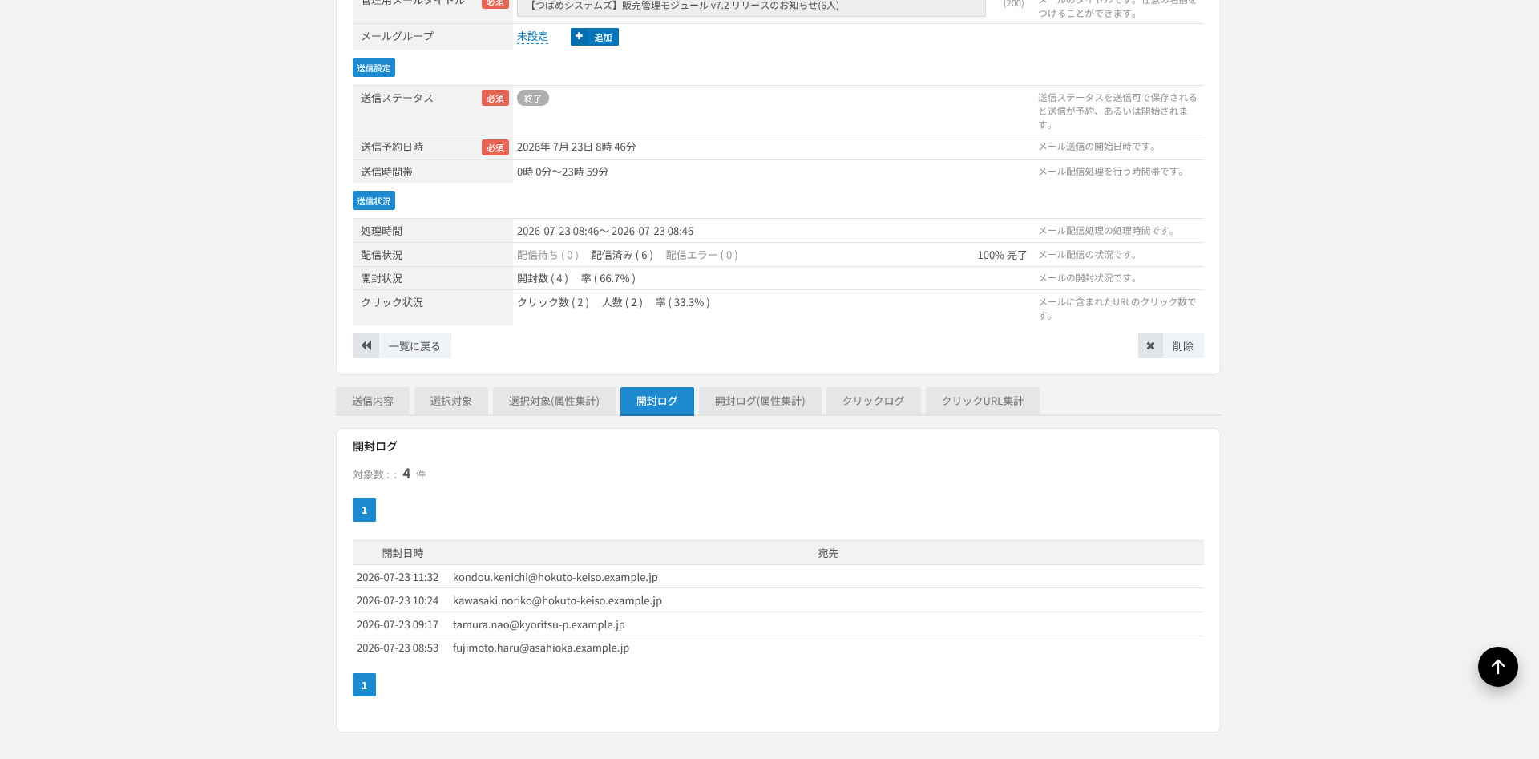Click scheduled date 2026年 7月 23日 8時 46分
Image resolution: width=1539 pixels, height=759 pixels.
[576, 147]
